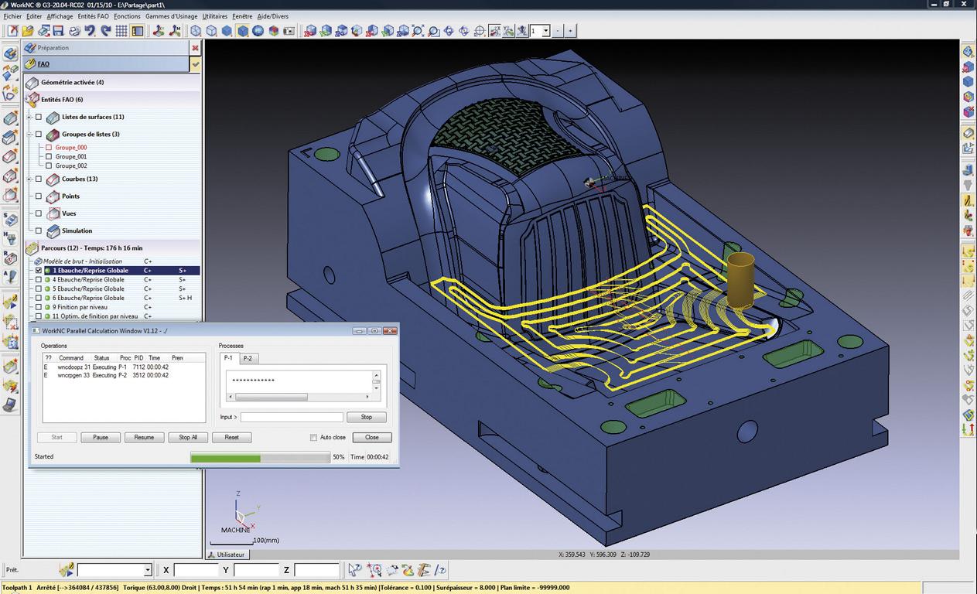The width and height of the screenshot is (977, 594).
Task: Uncheck the 1 Ebauche/Reprise Globale checkbox
Action: click(x=39, y=271)
